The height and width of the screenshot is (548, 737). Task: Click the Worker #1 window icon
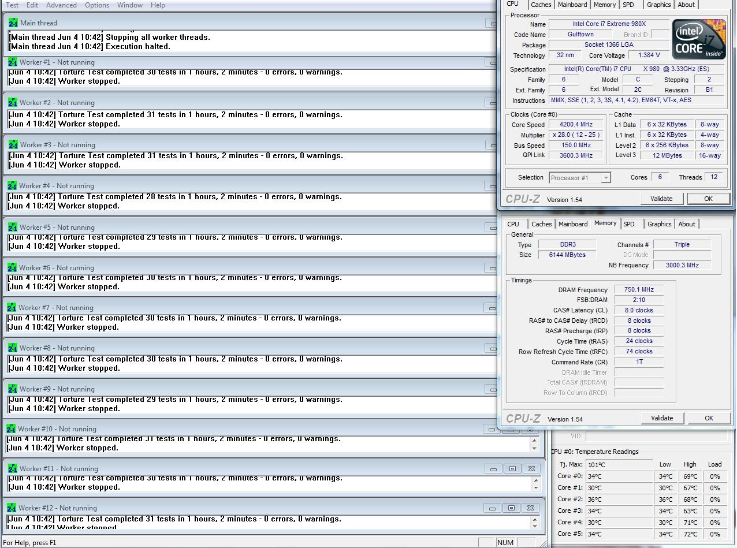(13, 62)
